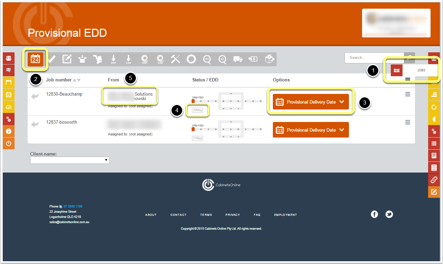Open the Twitter page from the footer
The image size is (443, 264).
389,214
